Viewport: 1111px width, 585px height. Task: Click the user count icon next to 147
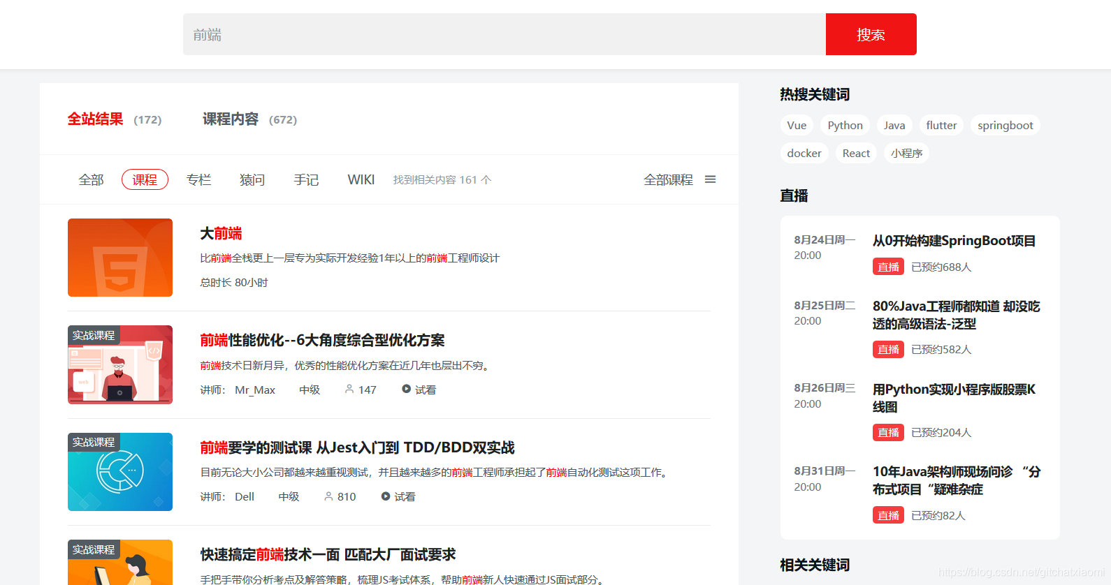point(349,389)
